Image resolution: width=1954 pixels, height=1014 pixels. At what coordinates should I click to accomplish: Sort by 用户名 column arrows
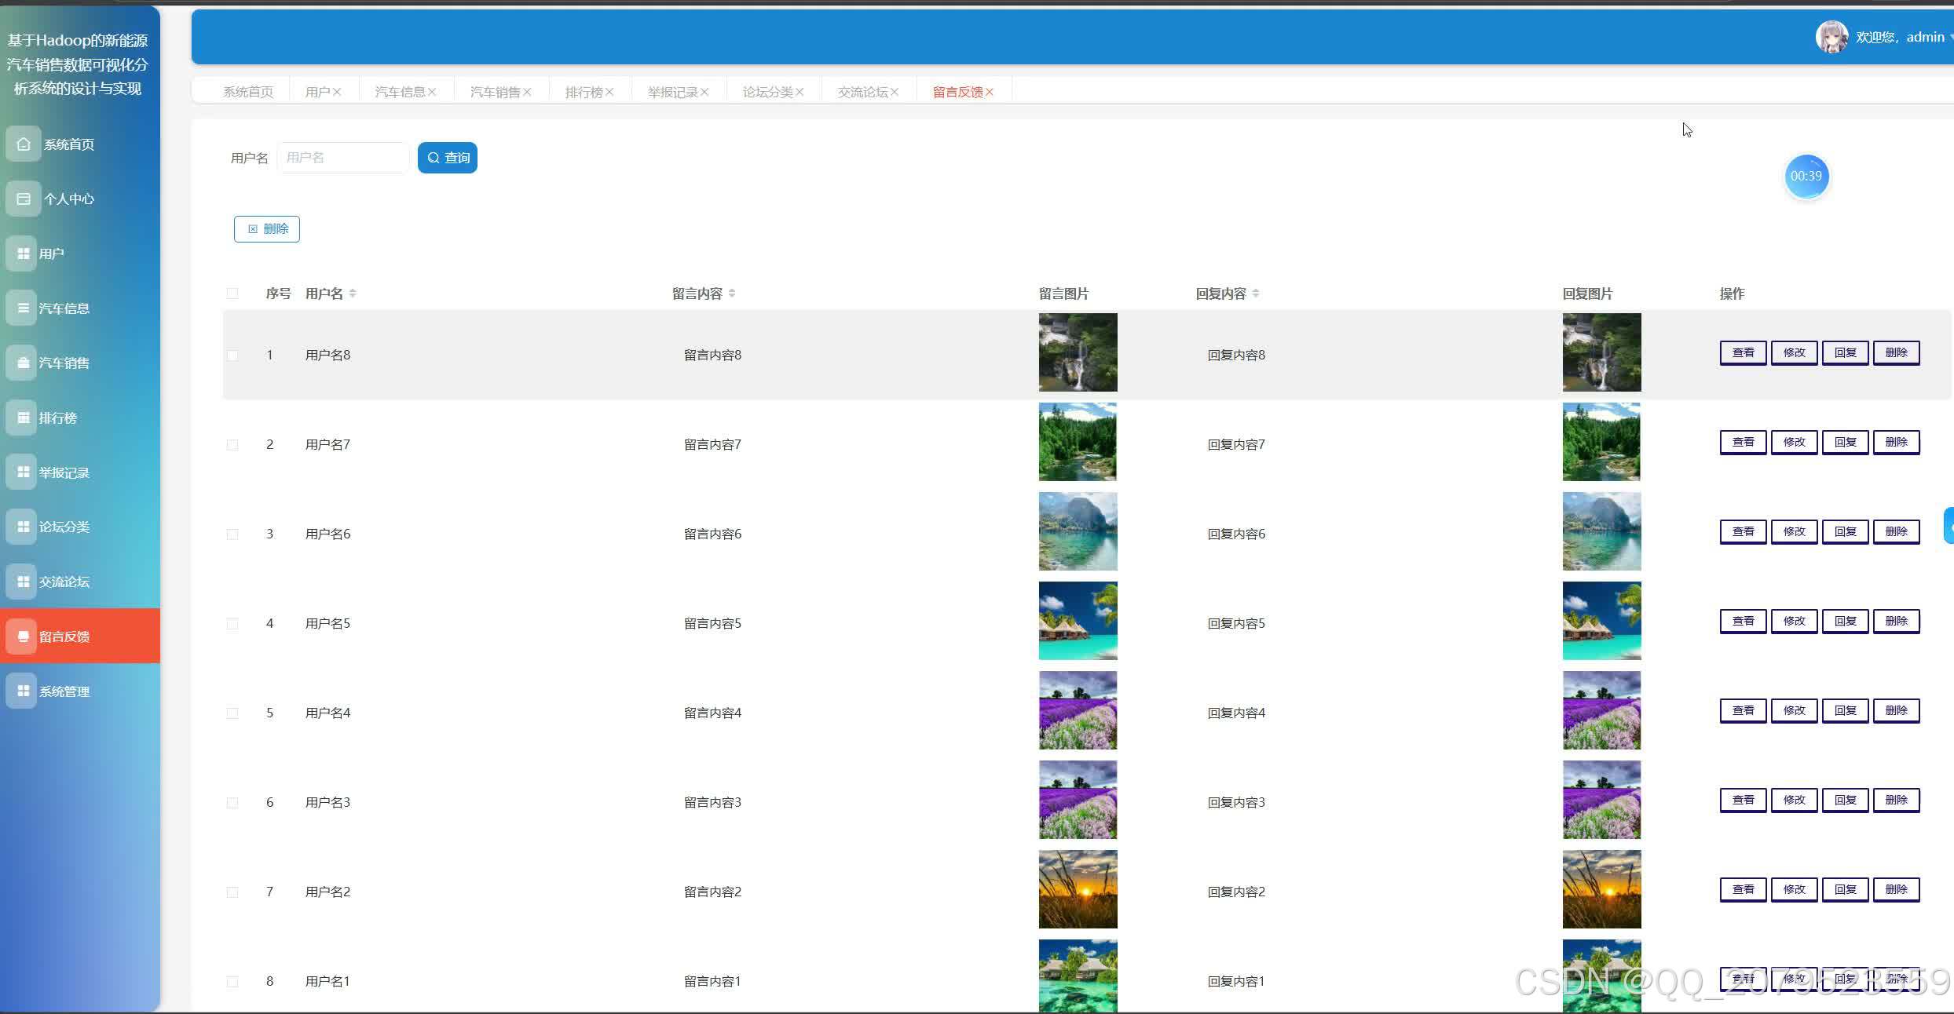click(x=353, y=294)
